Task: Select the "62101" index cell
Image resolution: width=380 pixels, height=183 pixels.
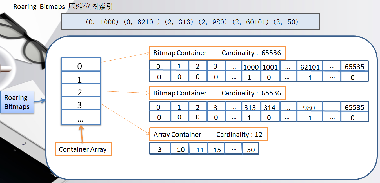Action: [310, 66]
